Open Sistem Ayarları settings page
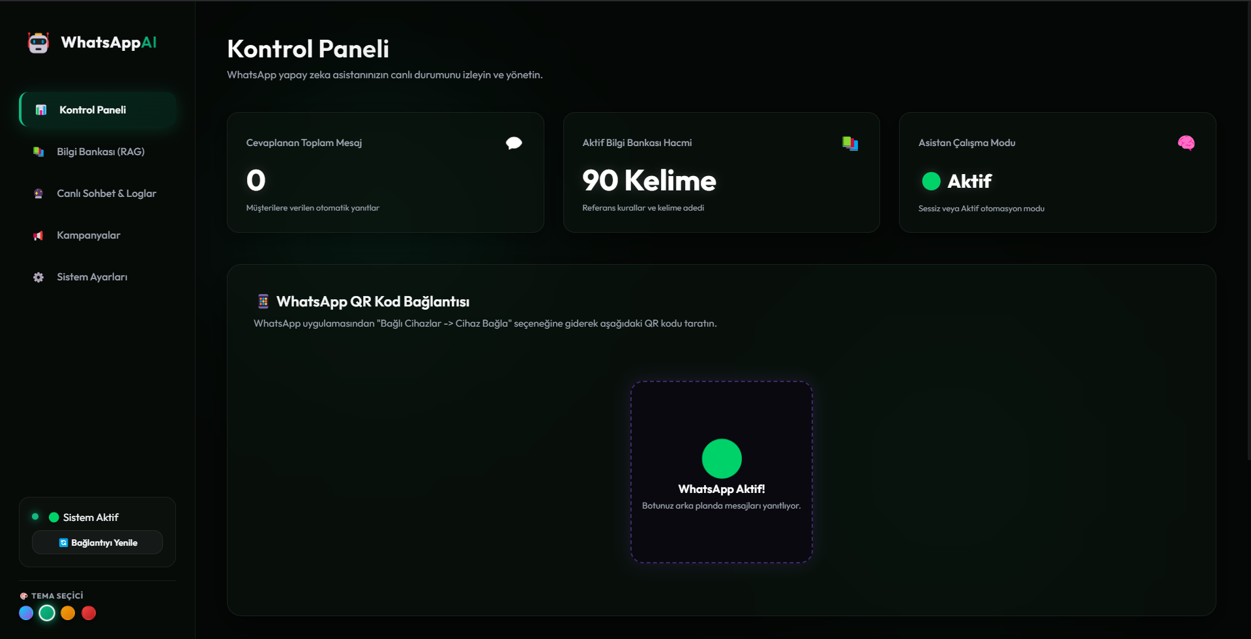The image size is (1251, 639). (98, 276)
